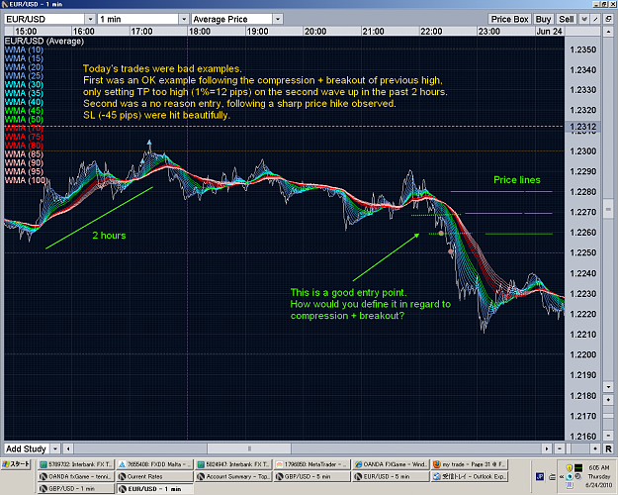
Task: Switch to 1796050 MetaTrader taskbar window
Action: 312,464
